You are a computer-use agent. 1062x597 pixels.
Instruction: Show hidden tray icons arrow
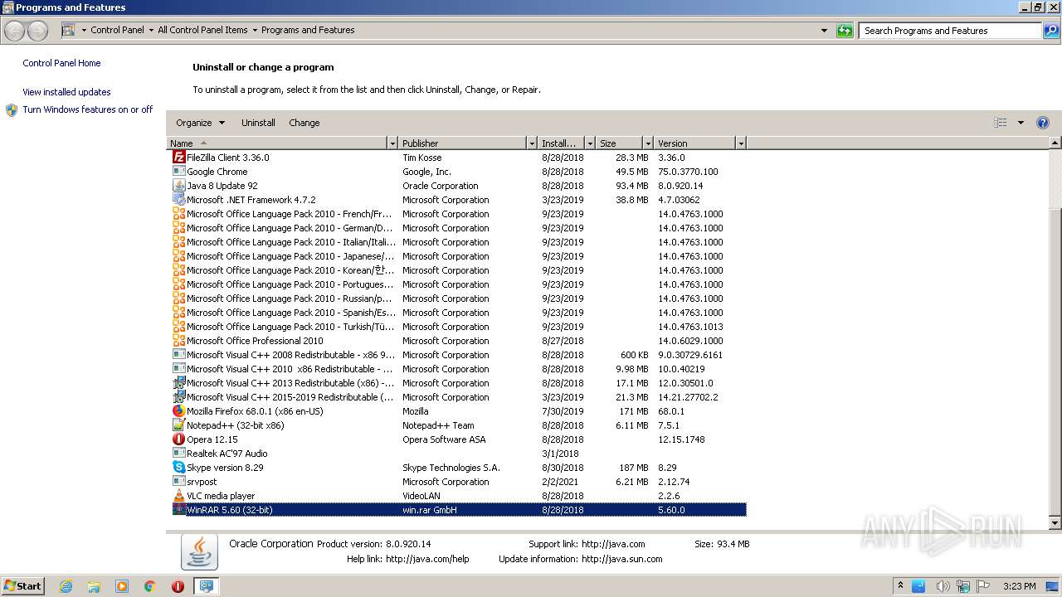(900, 585)
